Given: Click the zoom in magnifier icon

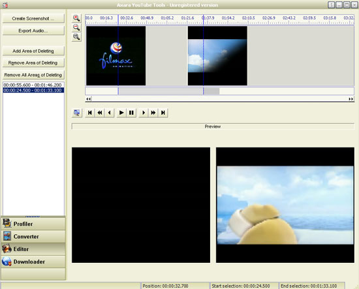Looking at the screenshot, I should (x=76, y=18).
